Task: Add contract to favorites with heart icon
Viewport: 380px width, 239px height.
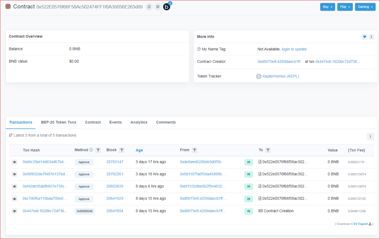Action: tap(364, 37)
